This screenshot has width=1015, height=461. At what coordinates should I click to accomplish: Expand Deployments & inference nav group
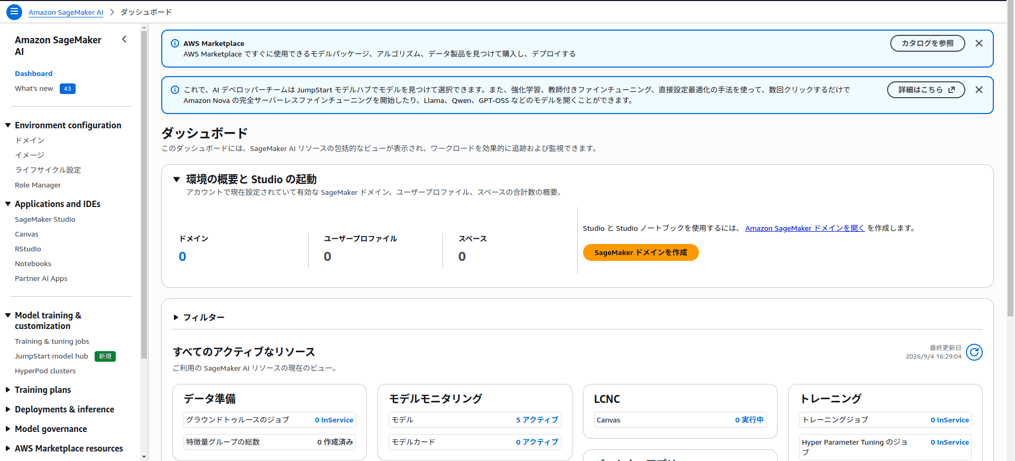coord(8,409)
